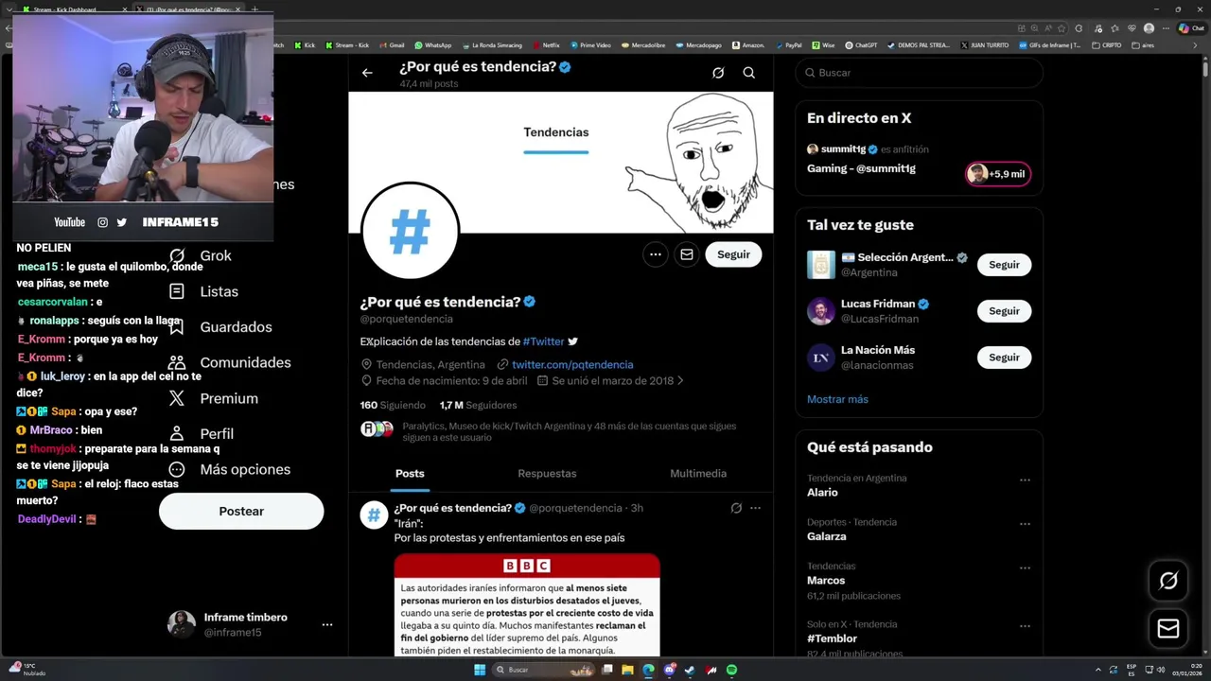Open Discord from the taskbar
This screenshot has width=1211, height=681.
point(669,670)
